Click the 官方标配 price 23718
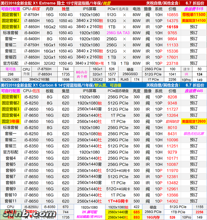Screen dimensions: 207x220 [172, 64]
